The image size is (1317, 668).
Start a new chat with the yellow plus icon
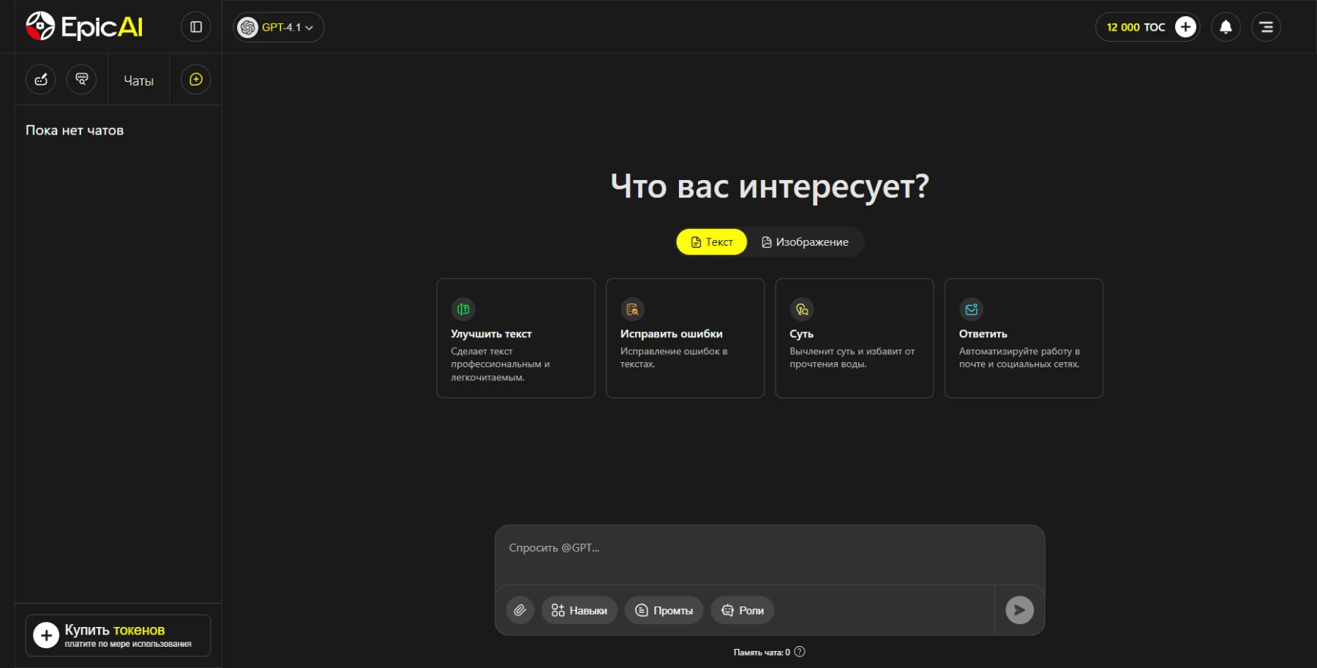click(195, 79)
